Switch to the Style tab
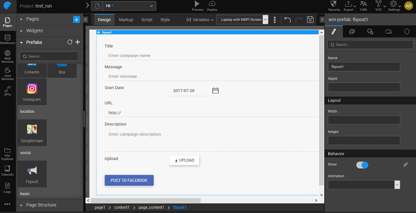 tap(165, 20)
